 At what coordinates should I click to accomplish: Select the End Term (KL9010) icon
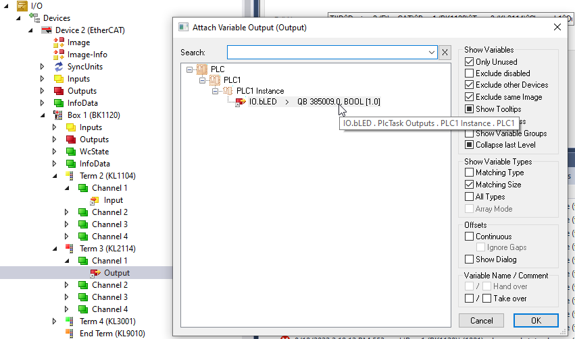pos(71,334)
